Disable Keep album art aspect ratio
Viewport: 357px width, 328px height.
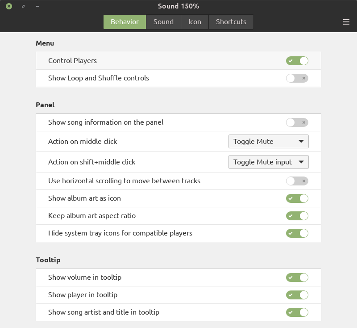click(x=297, y=216)
